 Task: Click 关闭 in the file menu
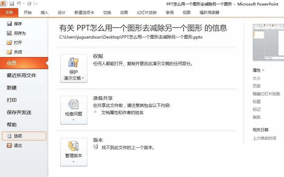tap(14, 52)
